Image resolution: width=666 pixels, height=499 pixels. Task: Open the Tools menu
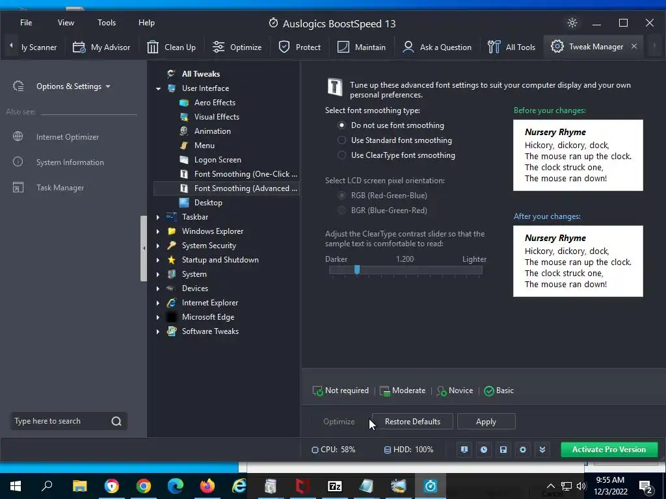coord(106,23)
